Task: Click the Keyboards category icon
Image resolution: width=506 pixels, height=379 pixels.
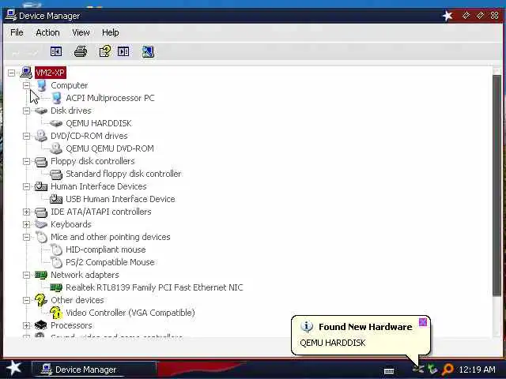Action: tap(41, 224)
